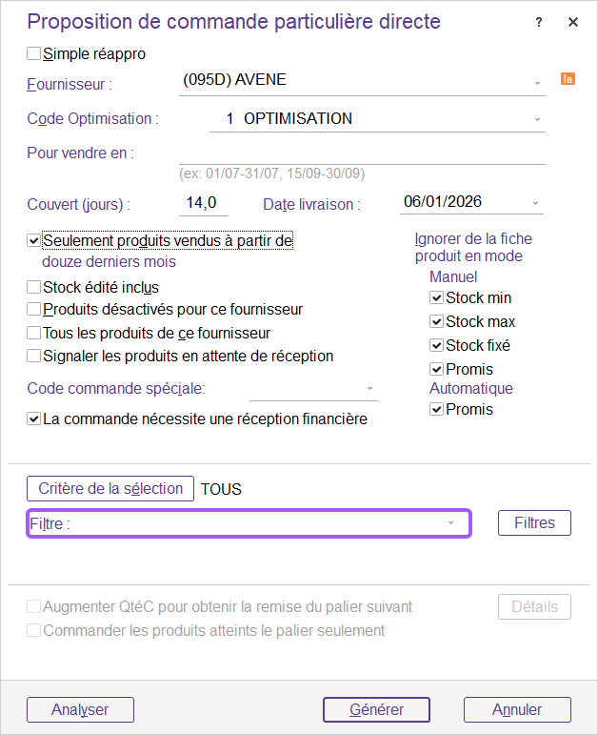Open the Code Optimisation dropdown
Screen dimensions: 598x735
537,119
